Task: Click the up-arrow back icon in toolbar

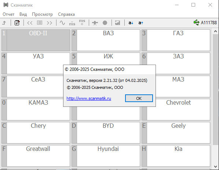Action: point(4,23)
